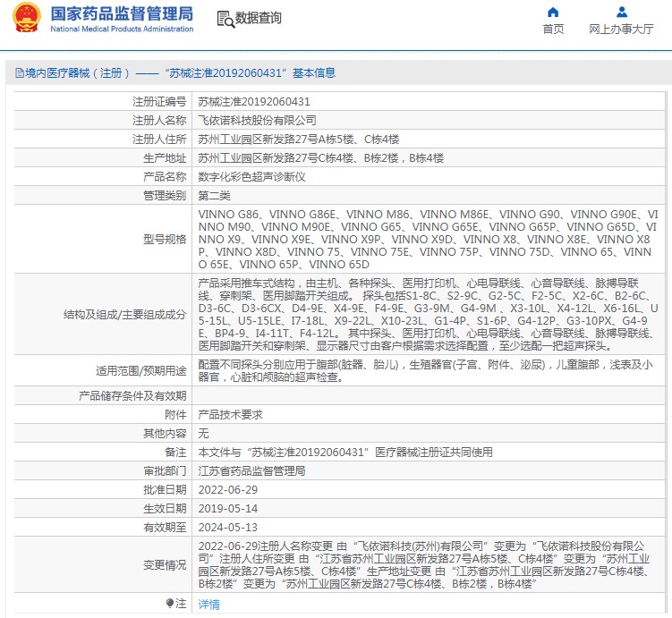Click the 变更情况 change history text
The width and height of the screenshot is (672, 618).
424,565
